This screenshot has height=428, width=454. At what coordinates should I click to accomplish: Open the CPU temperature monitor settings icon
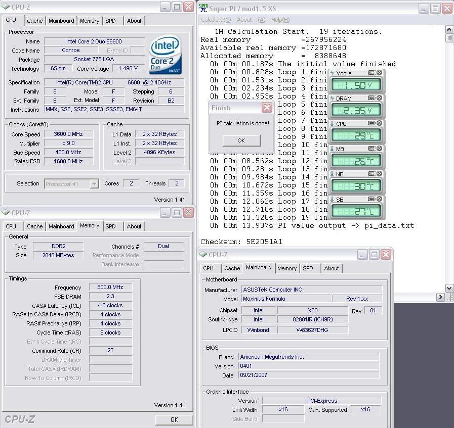[x=372, y=123]
